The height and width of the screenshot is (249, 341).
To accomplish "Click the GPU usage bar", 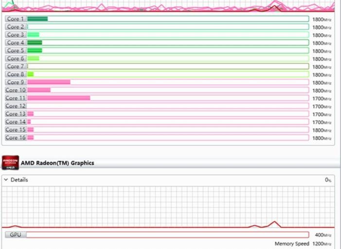I will point(168,234).
